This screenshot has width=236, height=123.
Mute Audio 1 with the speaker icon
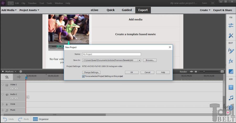tap(7, 95)
